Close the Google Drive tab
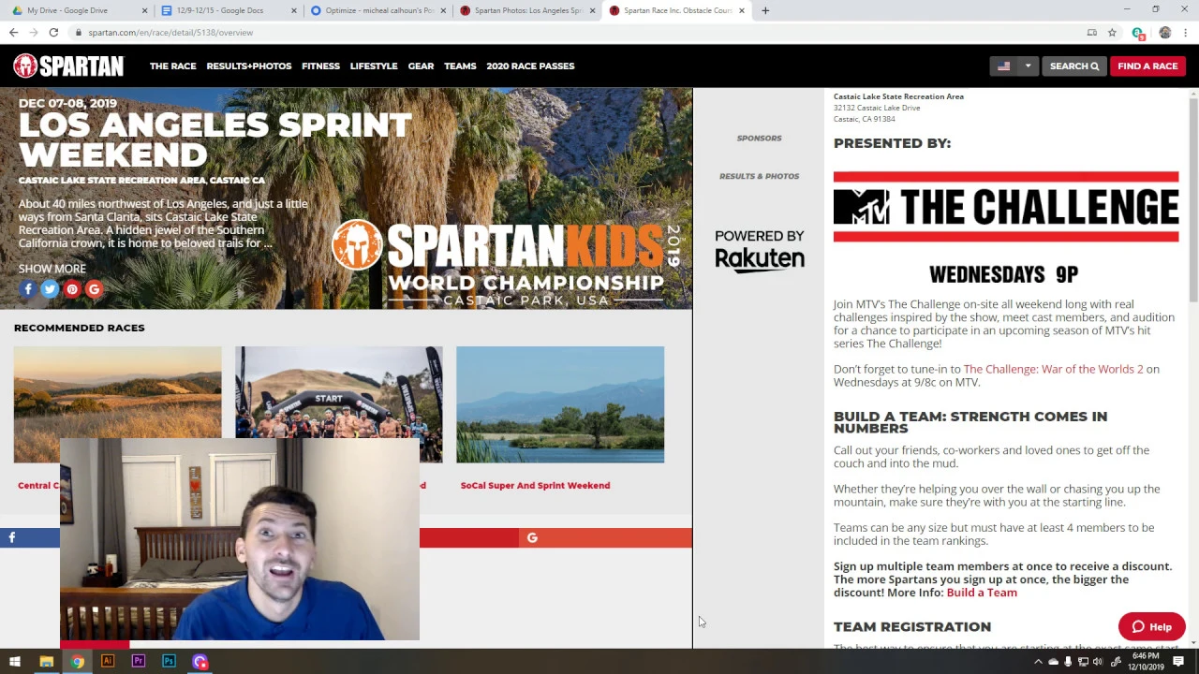Image resolution: width=1199 pixels, height=674 pixels. pos(144,10)
